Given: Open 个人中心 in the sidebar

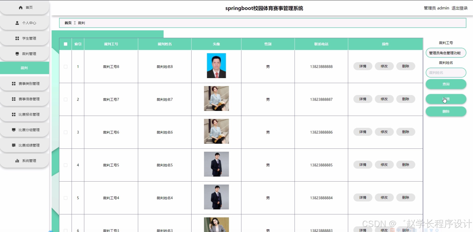Looking at the screenshot, I should pyautogui.click(x=24, y=23).
